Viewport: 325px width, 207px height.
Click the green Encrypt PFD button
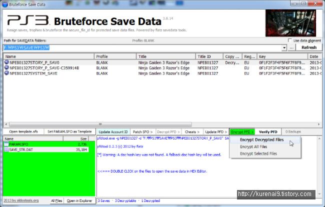click(x=242, y=132)
